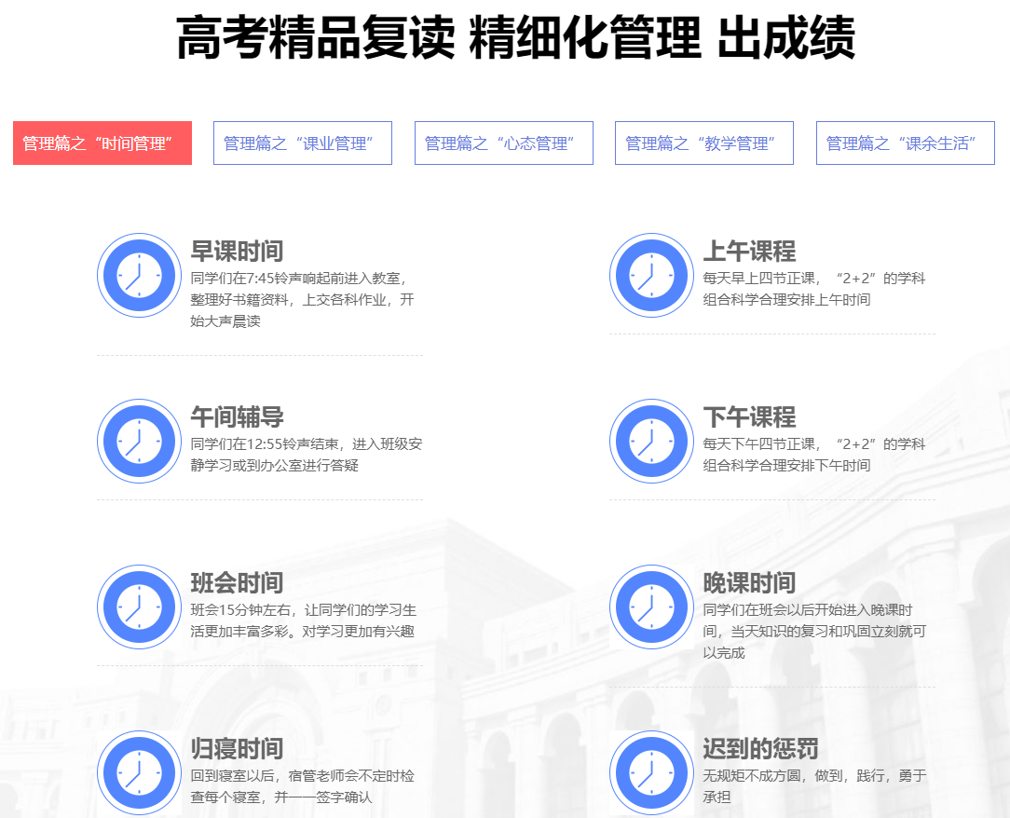Image resolution: width=1010 pixels, height=818 pixels.
Task: Go to the 管理篇之"教学管理" tab
Action: (704, 143)
